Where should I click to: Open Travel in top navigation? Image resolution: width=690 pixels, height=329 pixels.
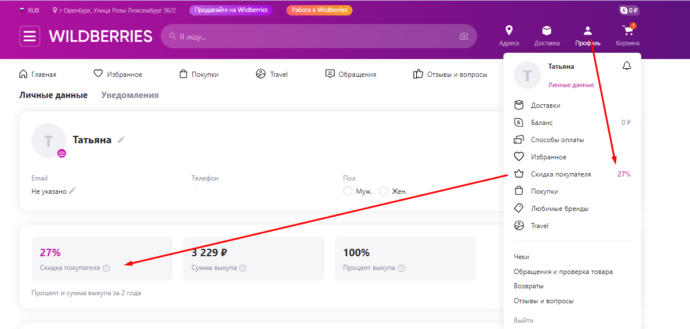point(272,74)
